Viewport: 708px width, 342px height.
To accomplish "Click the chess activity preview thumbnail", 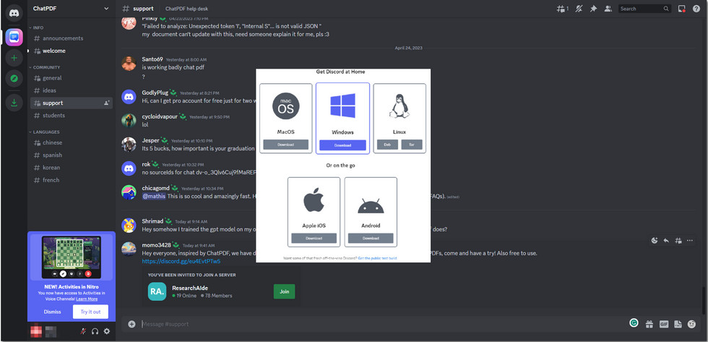I will (72, 257).
